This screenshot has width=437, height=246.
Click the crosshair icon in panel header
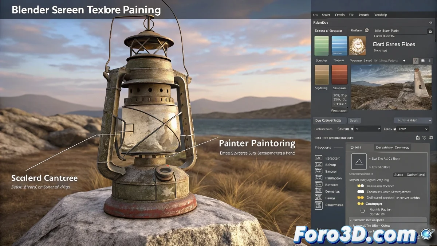431,23
